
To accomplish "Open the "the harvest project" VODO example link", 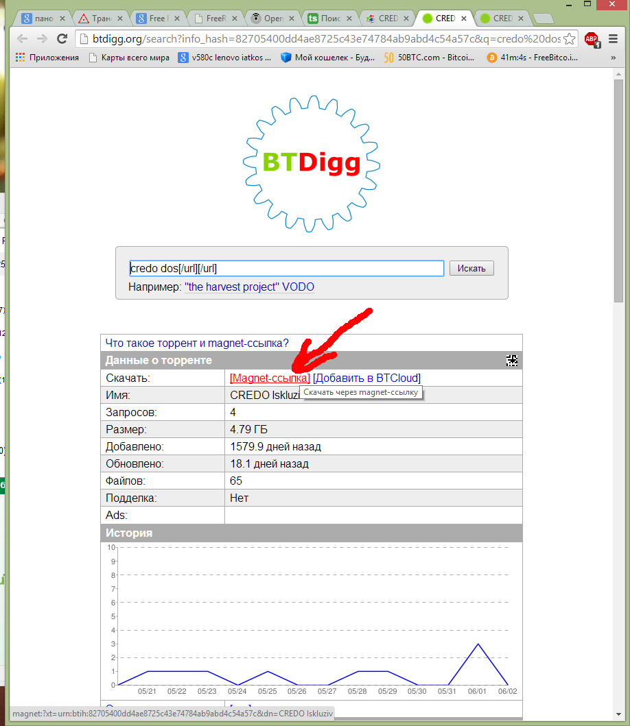I will click(x=249, y=287).
